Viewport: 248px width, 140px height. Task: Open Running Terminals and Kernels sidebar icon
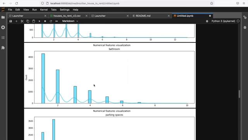click(x=3, y=28)
